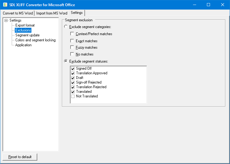Image resolution: width=230 pixels, height=164 pixels.
Task: Check Context/Perfect matches checkbox
Action: tap(72, 34)
